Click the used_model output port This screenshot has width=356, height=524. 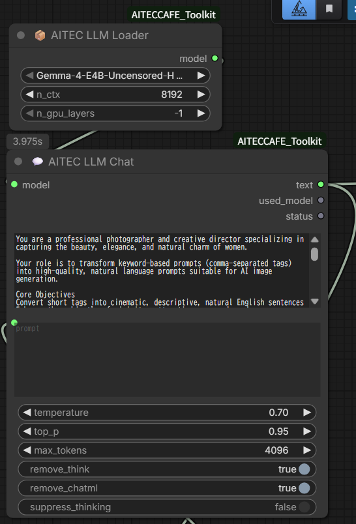point(321,200)
